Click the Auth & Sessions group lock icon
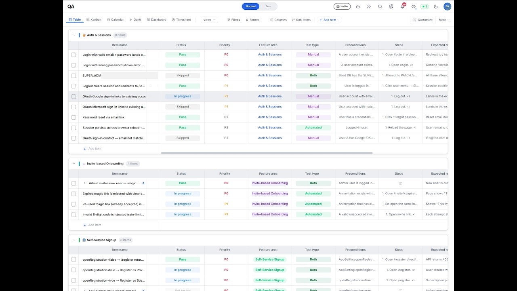 click(x=84, y=35)
